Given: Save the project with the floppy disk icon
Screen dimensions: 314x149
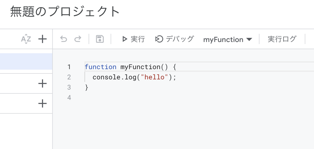Looking at the screenshot, I should pos(100,39).
